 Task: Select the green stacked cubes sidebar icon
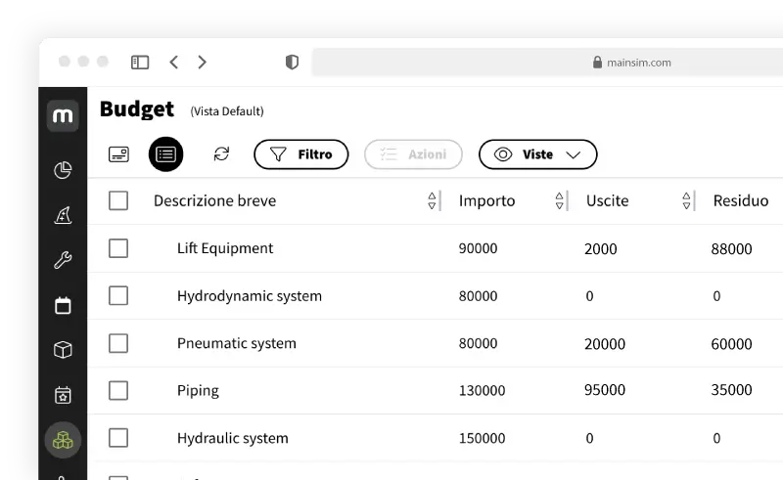63,441
